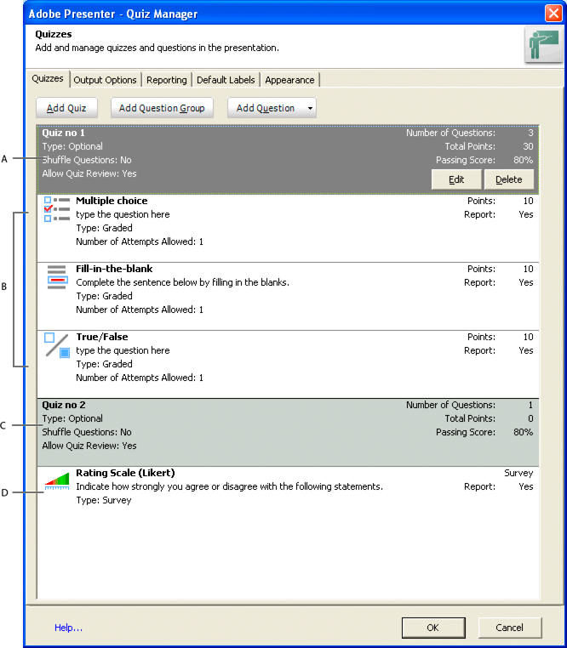The image size is (567, 648).
Task: Edit Quiz no 1
Action: tap(456, 179)
